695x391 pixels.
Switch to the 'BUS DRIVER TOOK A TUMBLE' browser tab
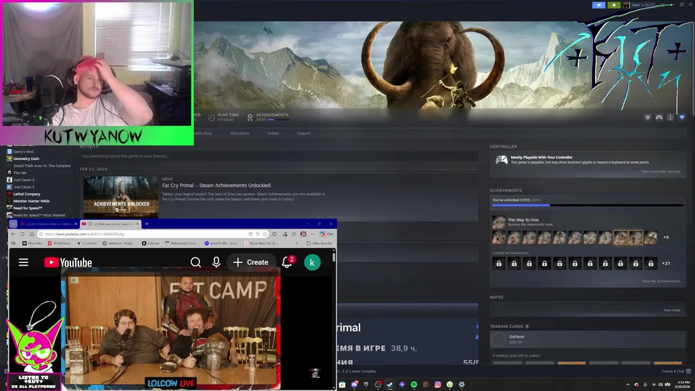click(49, 224)
